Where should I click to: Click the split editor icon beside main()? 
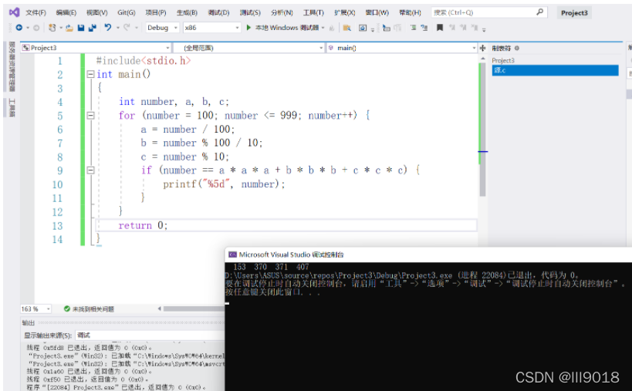(483, 48)
